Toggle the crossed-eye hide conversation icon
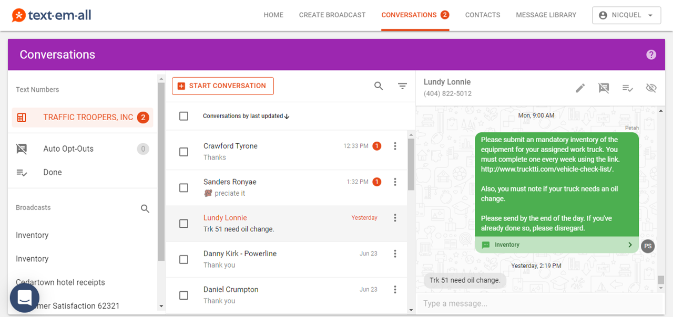Image resolution: width=673 pixels, height=317 pixels. pos(651,88)
